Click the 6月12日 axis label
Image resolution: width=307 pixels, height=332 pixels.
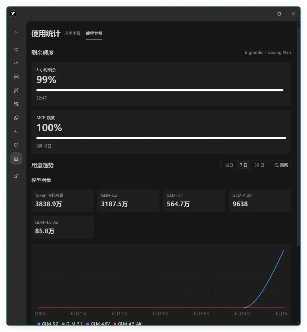pyautogui.click(x=119, y=313)
